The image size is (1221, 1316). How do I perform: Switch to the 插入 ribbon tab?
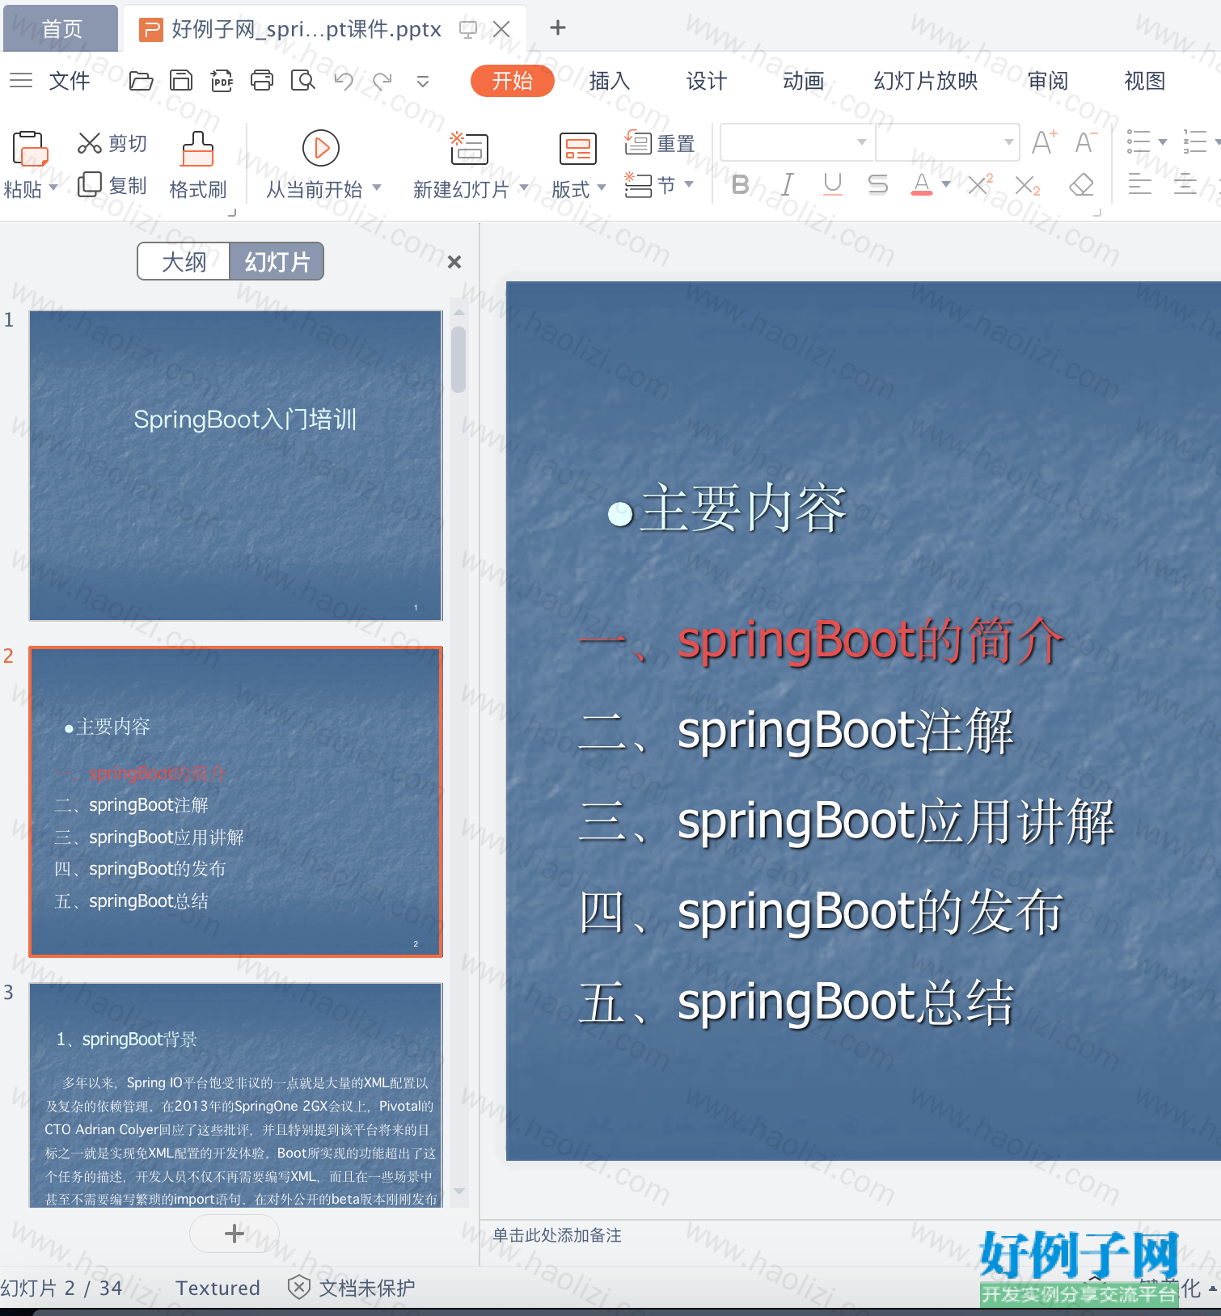pyautogui.click(x=609, y=81)
